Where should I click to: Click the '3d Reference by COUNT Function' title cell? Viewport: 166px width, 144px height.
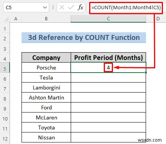(x=84, y=38)
